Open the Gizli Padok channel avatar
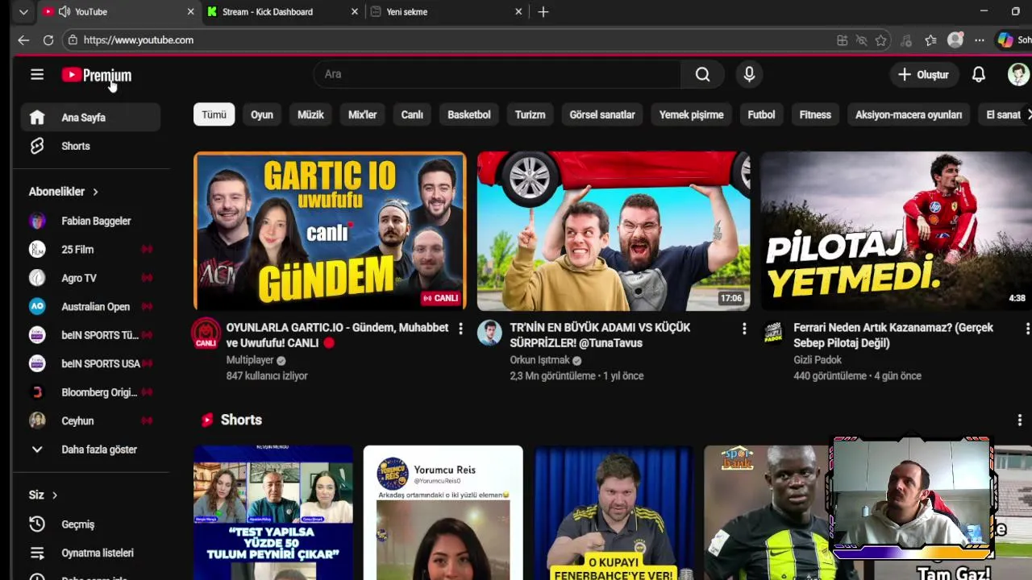 pos(773,333)
